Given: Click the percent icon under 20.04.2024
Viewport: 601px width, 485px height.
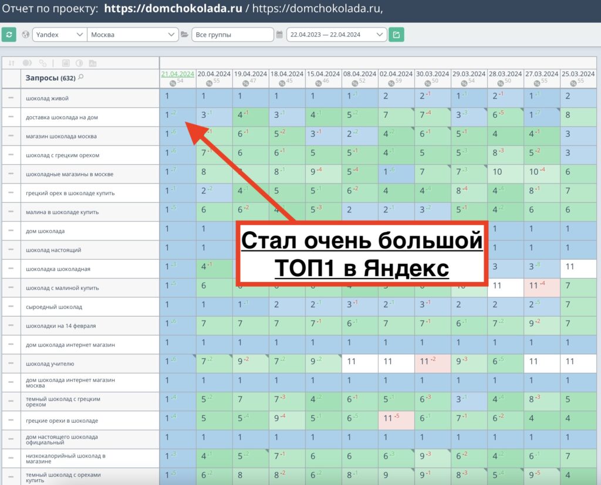Looking at the screenshot, I should point(210,83).
